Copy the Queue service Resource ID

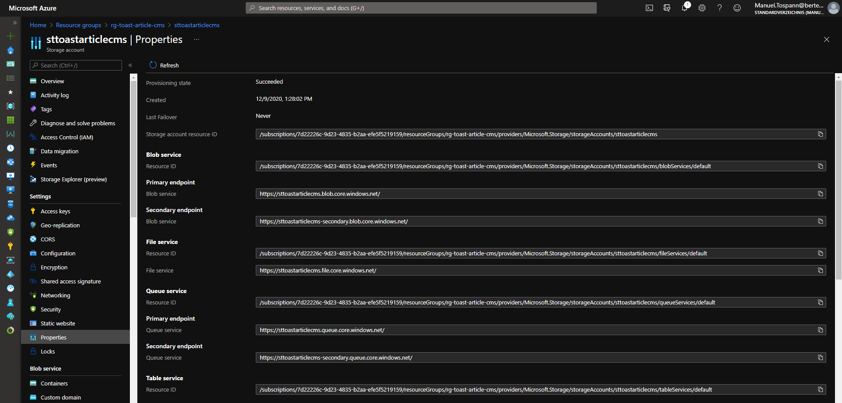[x=820, y=302]
